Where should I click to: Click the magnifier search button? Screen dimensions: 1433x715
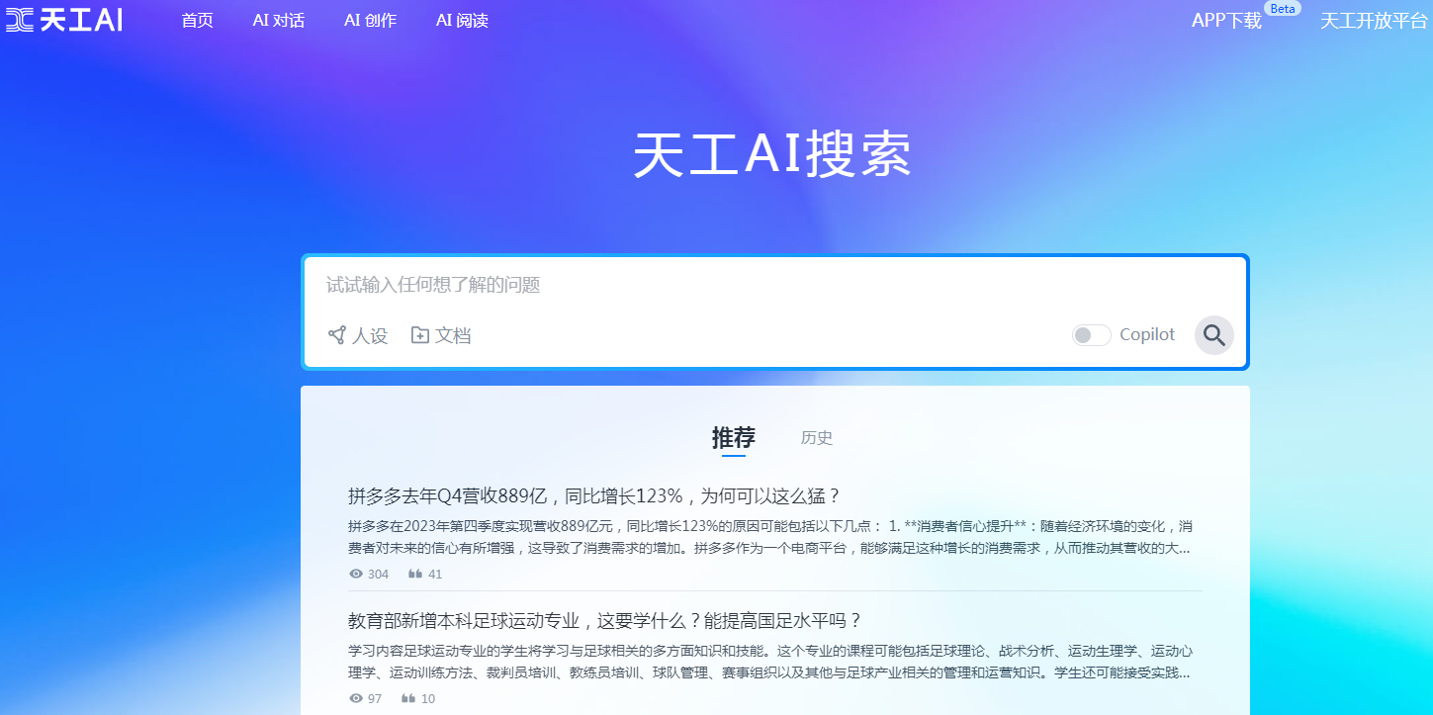pyautogui.click(x=1213, y=335)
